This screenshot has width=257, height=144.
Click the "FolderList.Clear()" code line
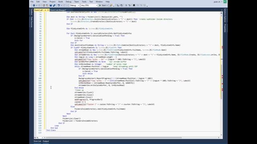(x=71, y=118)
